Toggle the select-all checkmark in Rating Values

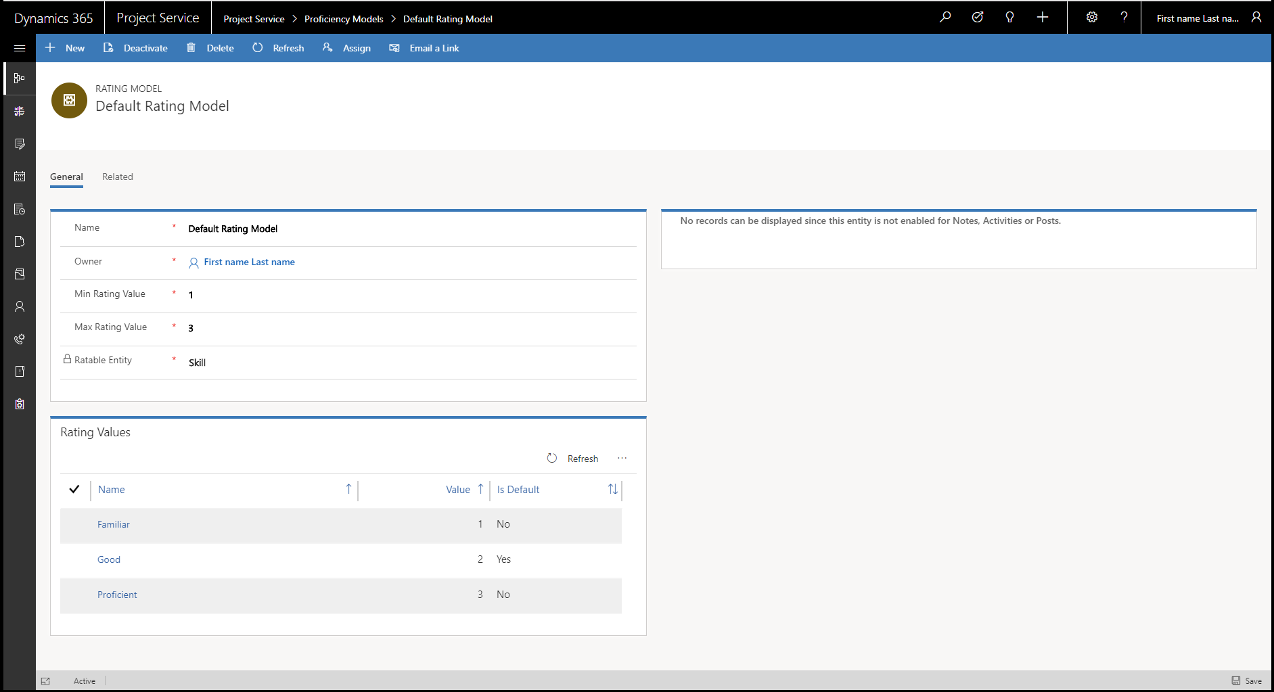pyautogui.click(x=74, y=489)
